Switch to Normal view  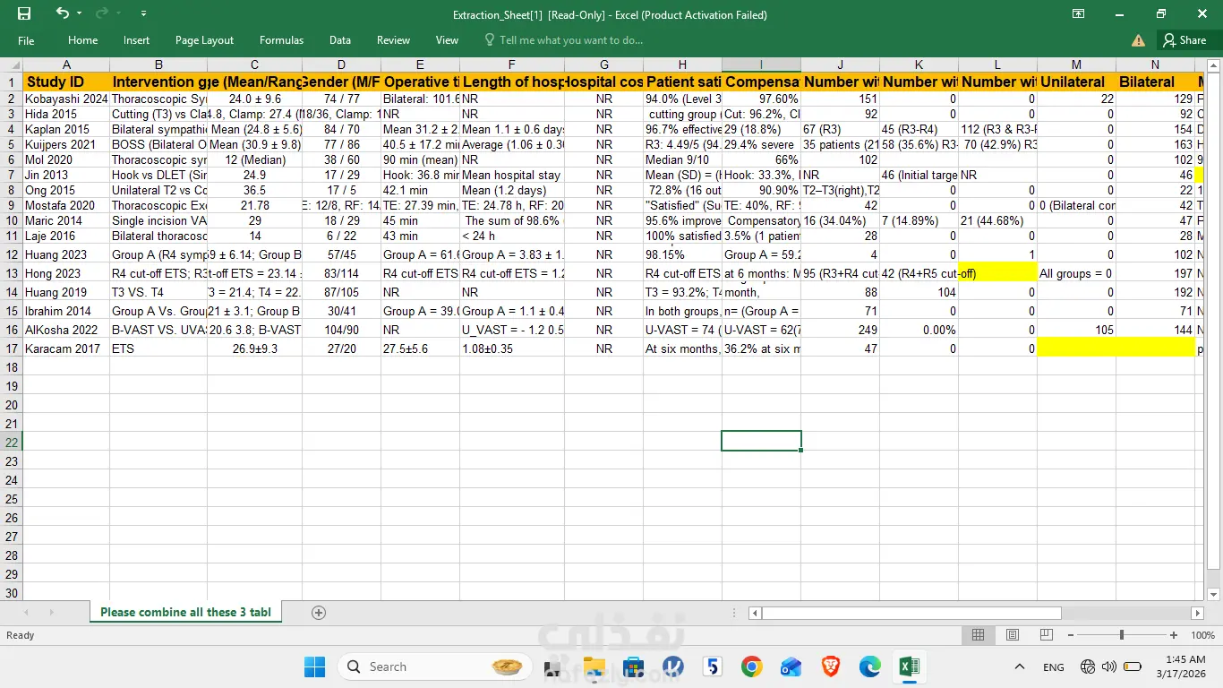(978, 635)
